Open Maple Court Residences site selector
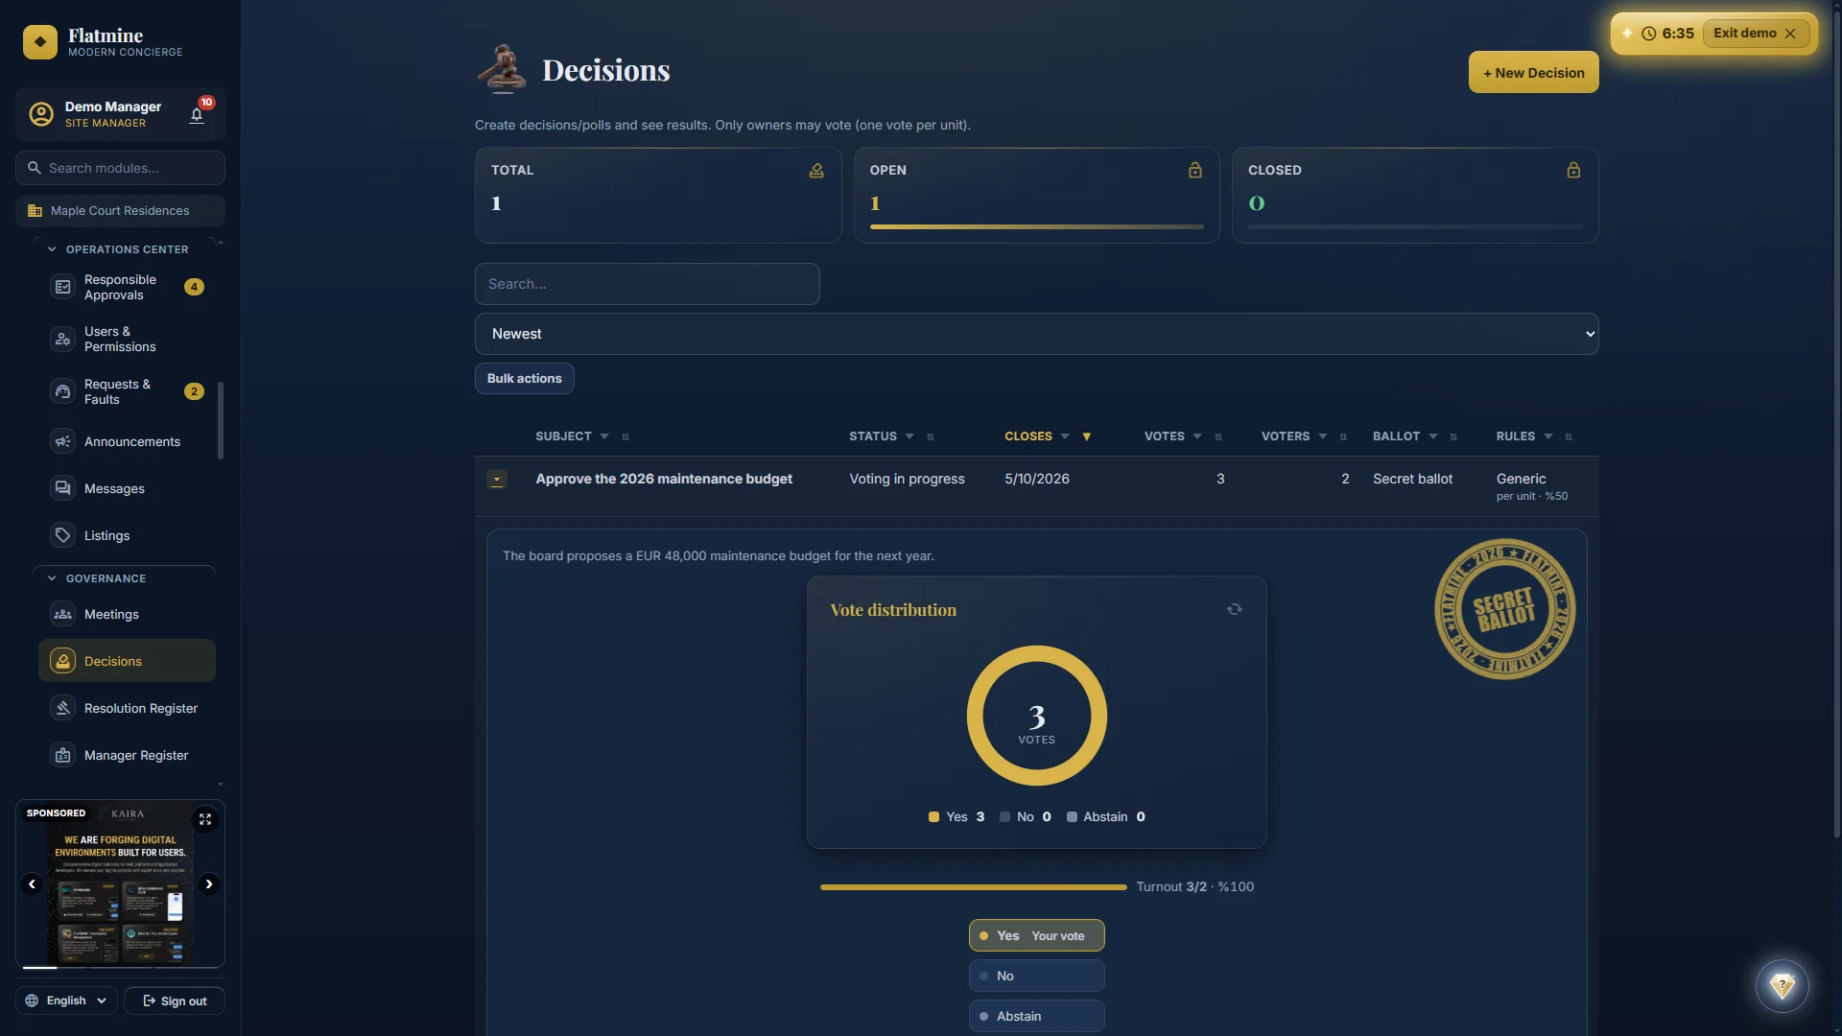1842x1036 pixels. coord(120,211)
